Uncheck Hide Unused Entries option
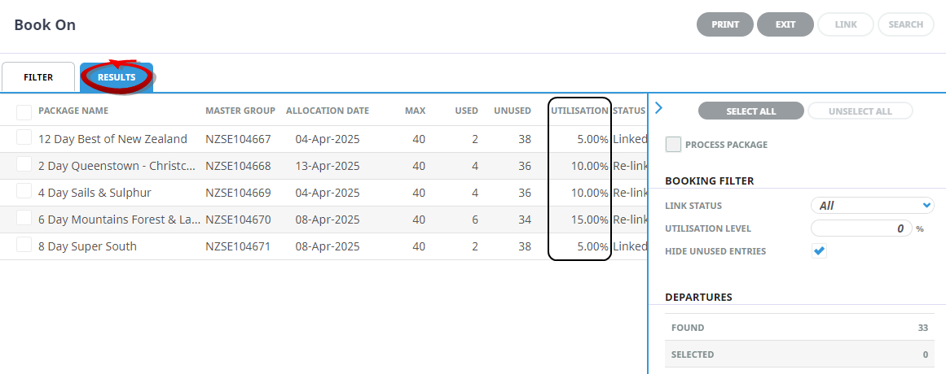 (820, 251)
